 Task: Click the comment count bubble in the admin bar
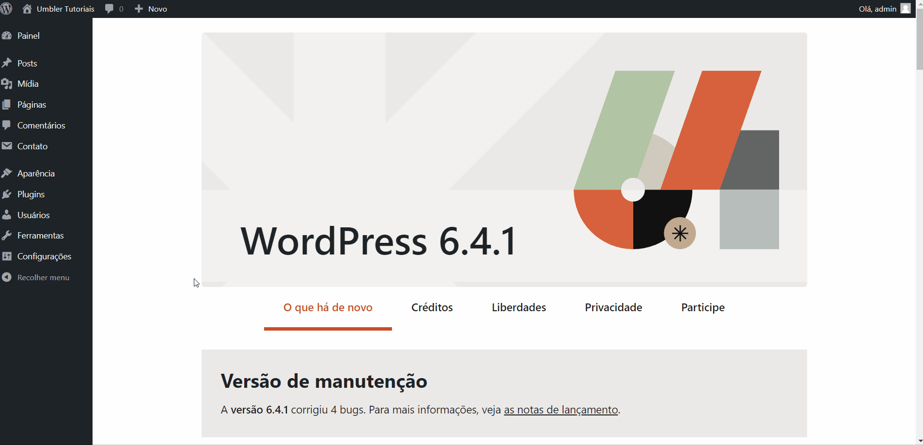[114, 8]
